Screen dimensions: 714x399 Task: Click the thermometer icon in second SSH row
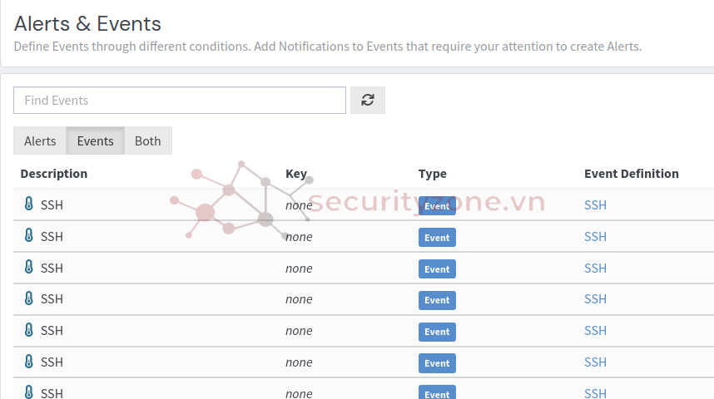[28, 236]
